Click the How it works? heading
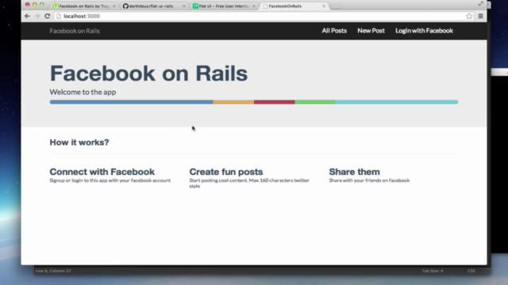Image resolution: width=508 pixels, height=285 pixels. pyautogui.click(x=79, y=142)
